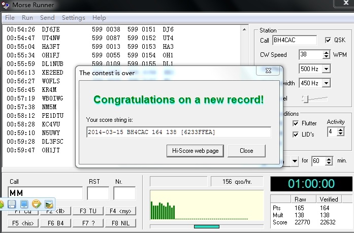The width and height of the screenshot is (354, 233).
Task: Click the RST input field
Action: [98, 193]
